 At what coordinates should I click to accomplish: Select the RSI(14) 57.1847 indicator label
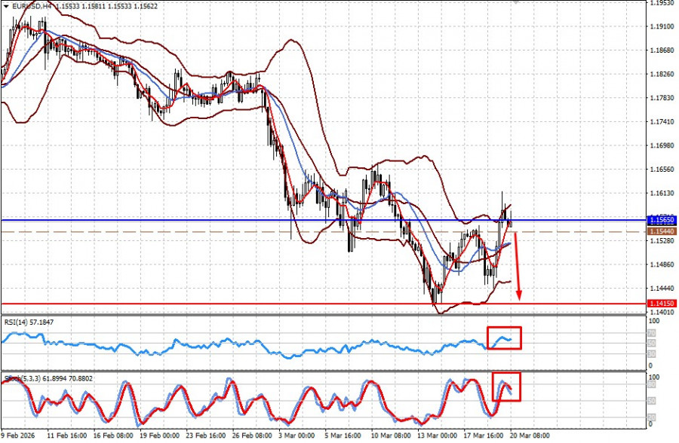(x=29, y=322)
